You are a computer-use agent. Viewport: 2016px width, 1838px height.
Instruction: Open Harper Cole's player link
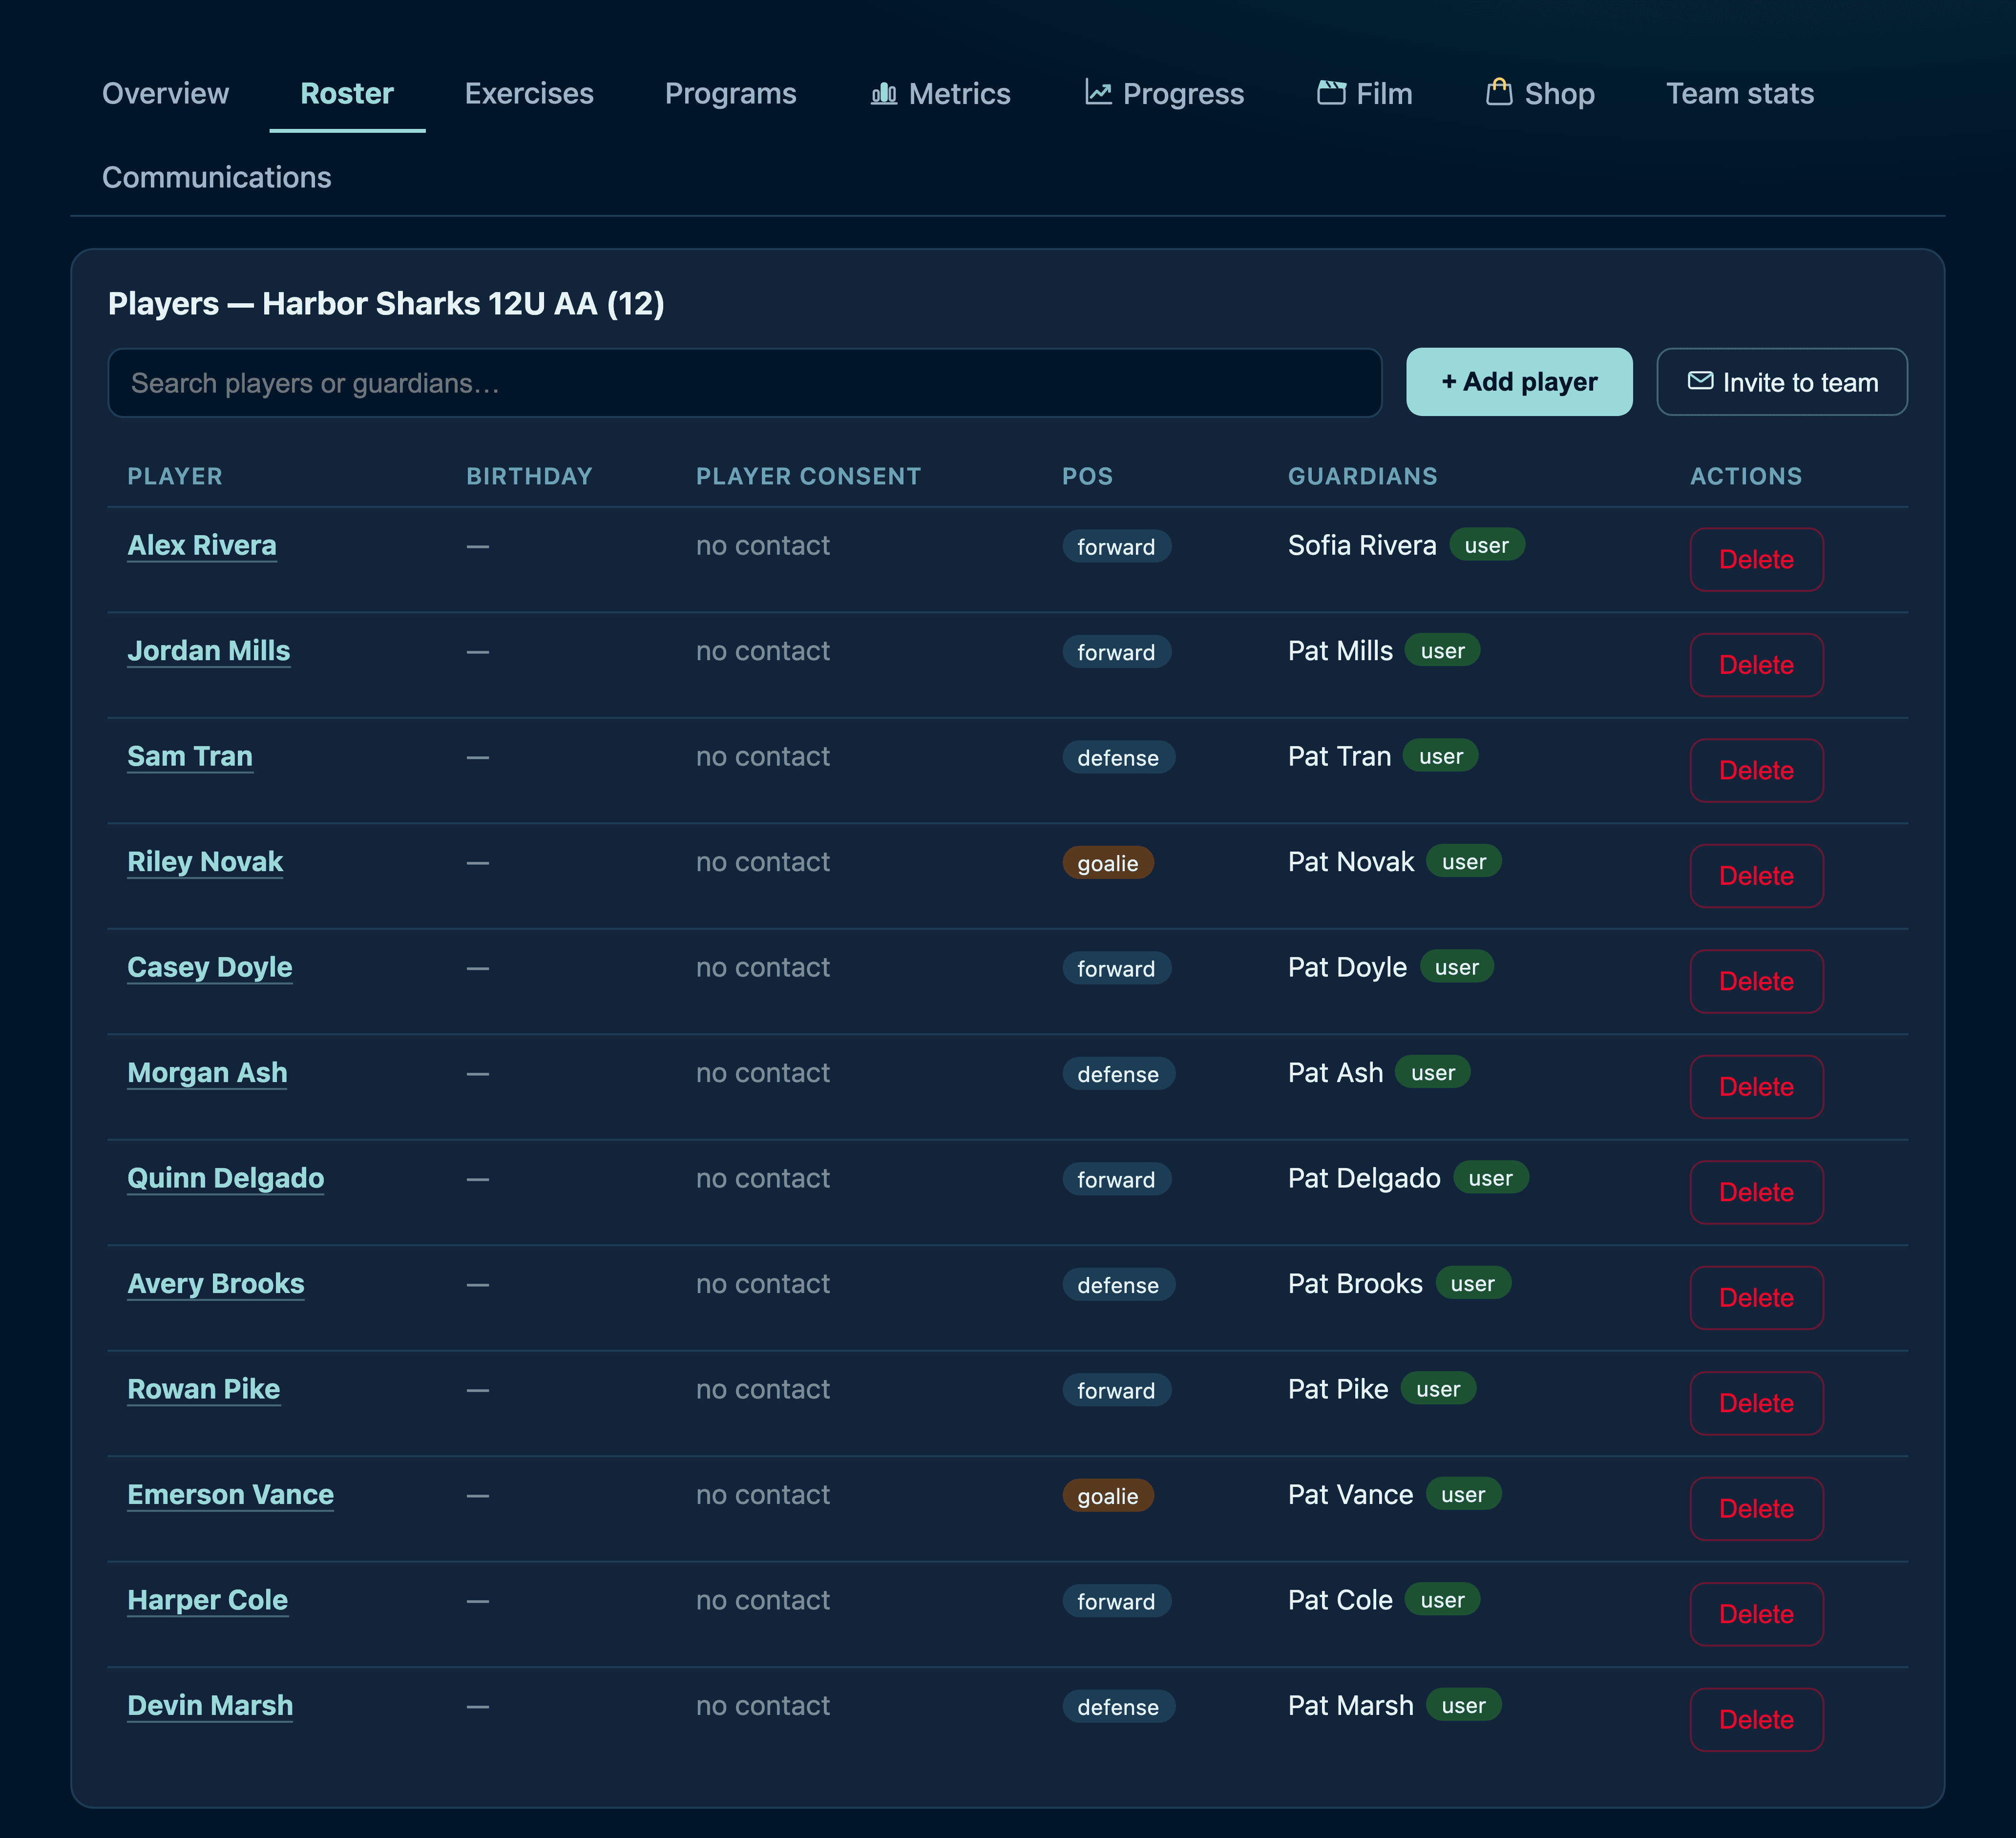click(208, 1601)
